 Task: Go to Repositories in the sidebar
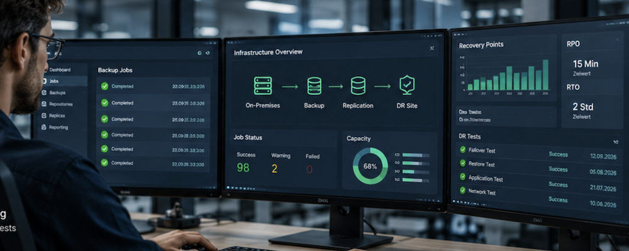tap(61, 104)
